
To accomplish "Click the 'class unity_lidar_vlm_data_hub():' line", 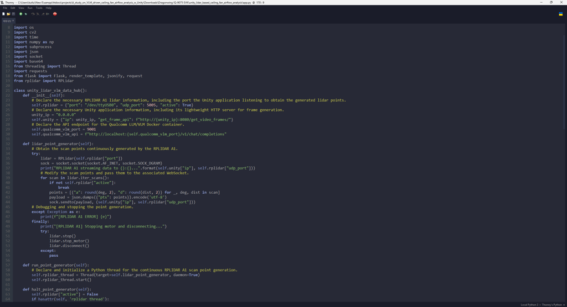I will (x=50, y=91).
